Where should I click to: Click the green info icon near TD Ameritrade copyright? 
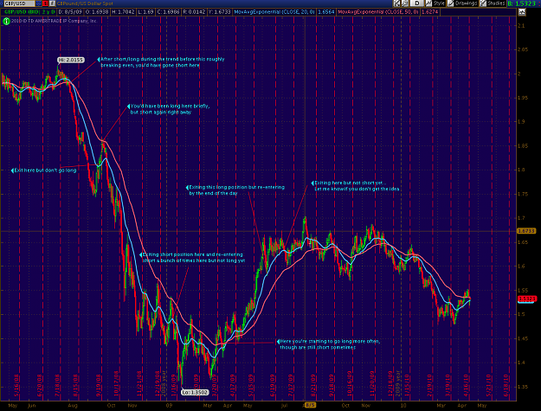6,21
